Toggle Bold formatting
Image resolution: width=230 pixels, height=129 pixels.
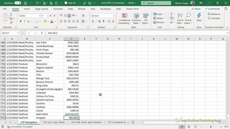coord(21,21)
